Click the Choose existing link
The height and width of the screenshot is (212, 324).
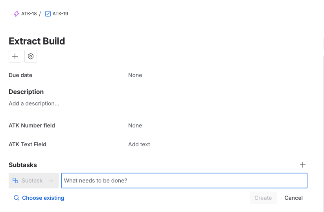(x=43, y=198)
